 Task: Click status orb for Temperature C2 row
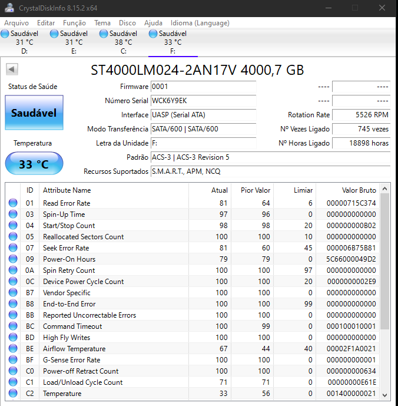point(13,393)
